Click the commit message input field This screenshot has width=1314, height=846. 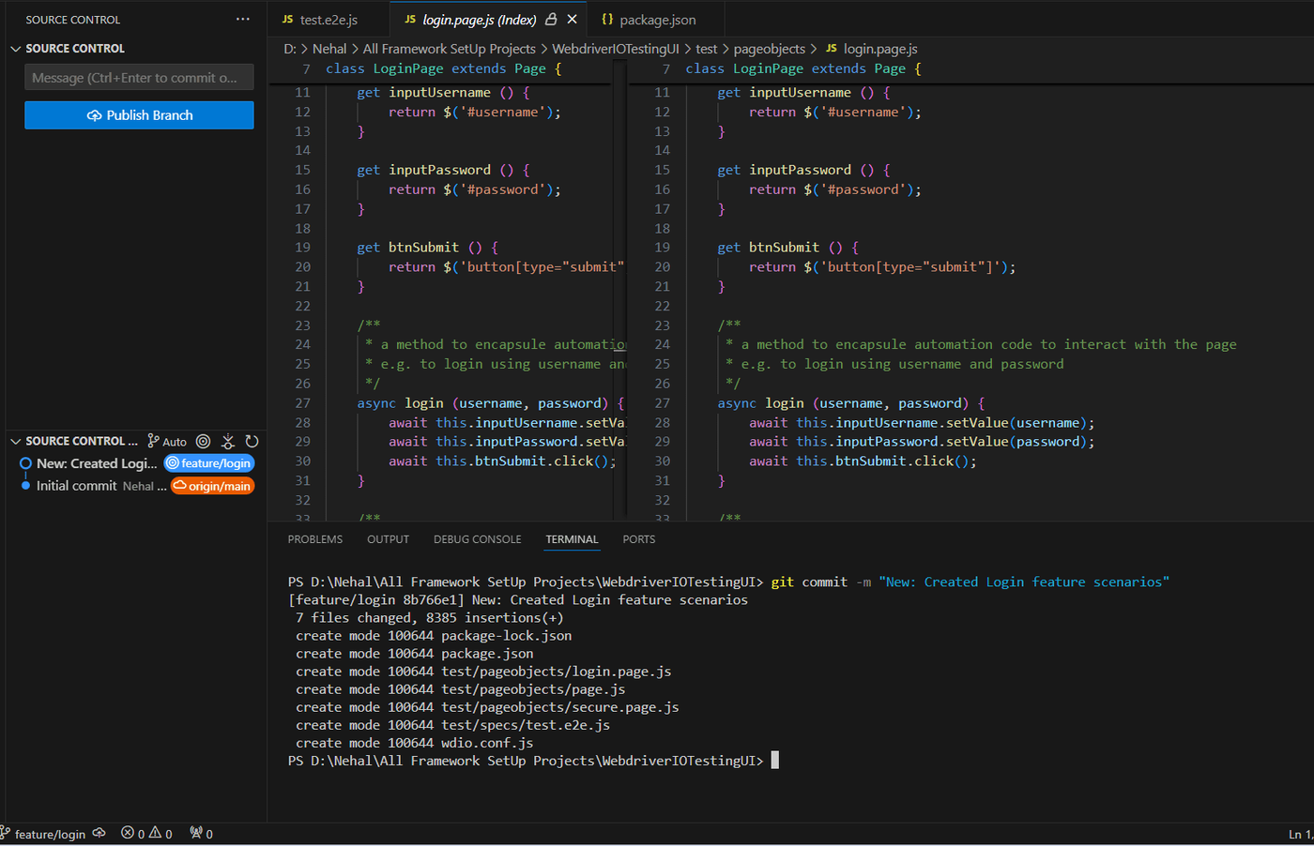(139, 78)
